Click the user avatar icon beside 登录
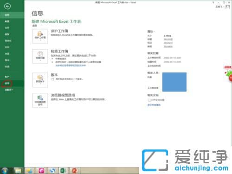 tap(228, 7)
